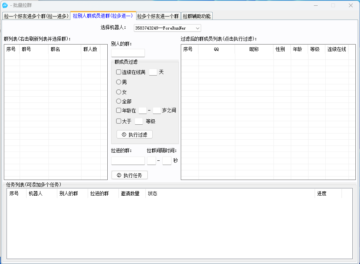Click the 执行过滤 button
This screenshot has height=264, width=360.
[x=134, y=135]
